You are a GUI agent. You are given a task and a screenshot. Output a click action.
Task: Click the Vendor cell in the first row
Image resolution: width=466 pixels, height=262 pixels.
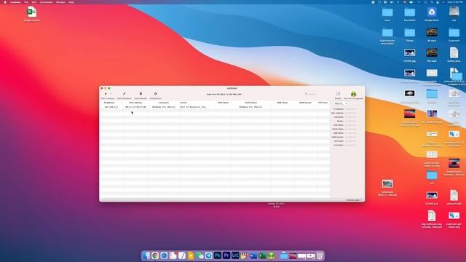[193, 107]
